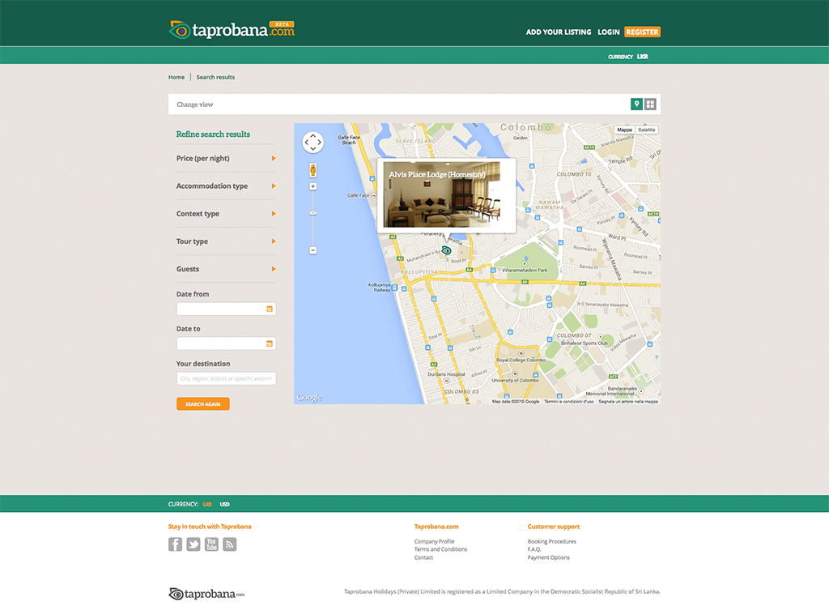Screen dimensions: 829x610
Task: Open Date from calendar picker
Action: coord(270,309)
